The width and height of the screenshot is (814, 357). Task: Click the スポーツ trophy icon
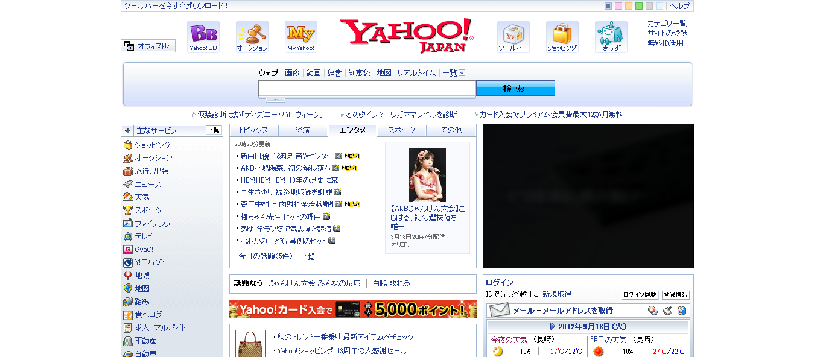128,210
